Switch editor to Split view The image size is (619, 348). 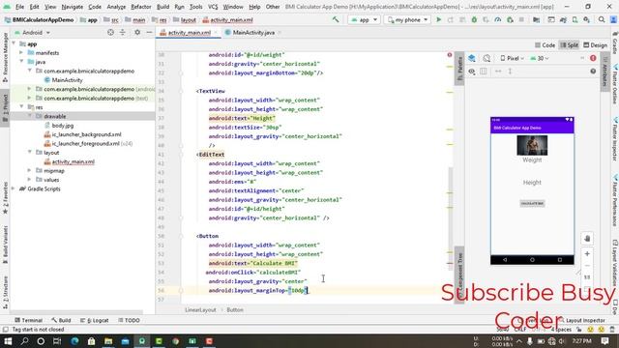(x=570, y=45)
